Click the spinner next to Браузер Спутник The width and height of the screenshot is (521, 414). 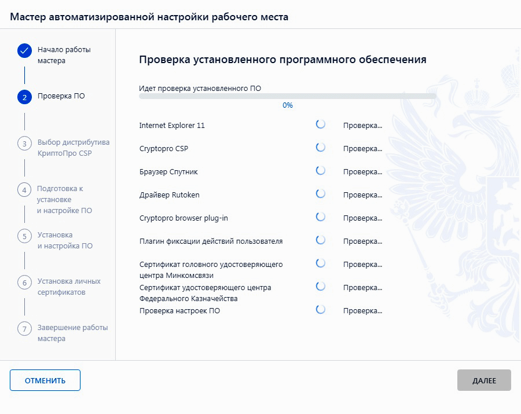(321, 171)
